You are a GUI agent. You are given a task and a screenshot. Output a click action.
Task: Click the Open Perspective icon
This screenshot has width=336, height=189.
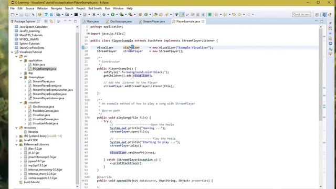click(317, 14)
